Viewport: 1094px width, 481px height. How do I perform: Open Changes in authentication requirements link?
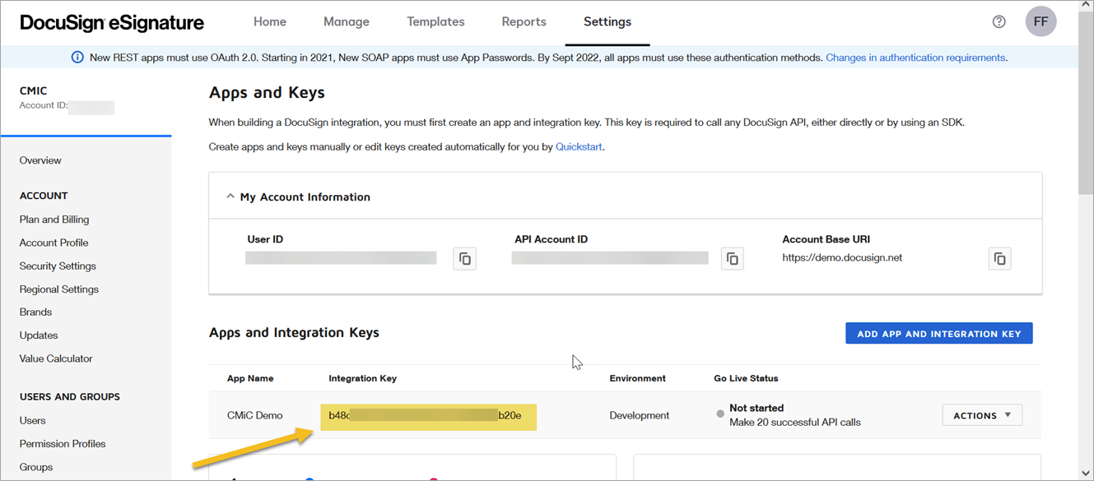[915, 58]
